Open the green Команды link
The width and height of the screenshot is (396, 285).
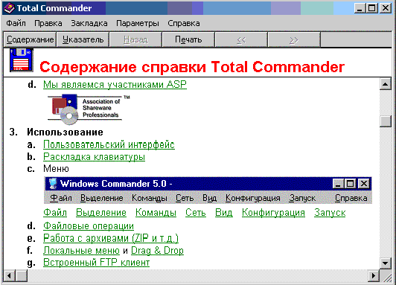tap(156, 213)
